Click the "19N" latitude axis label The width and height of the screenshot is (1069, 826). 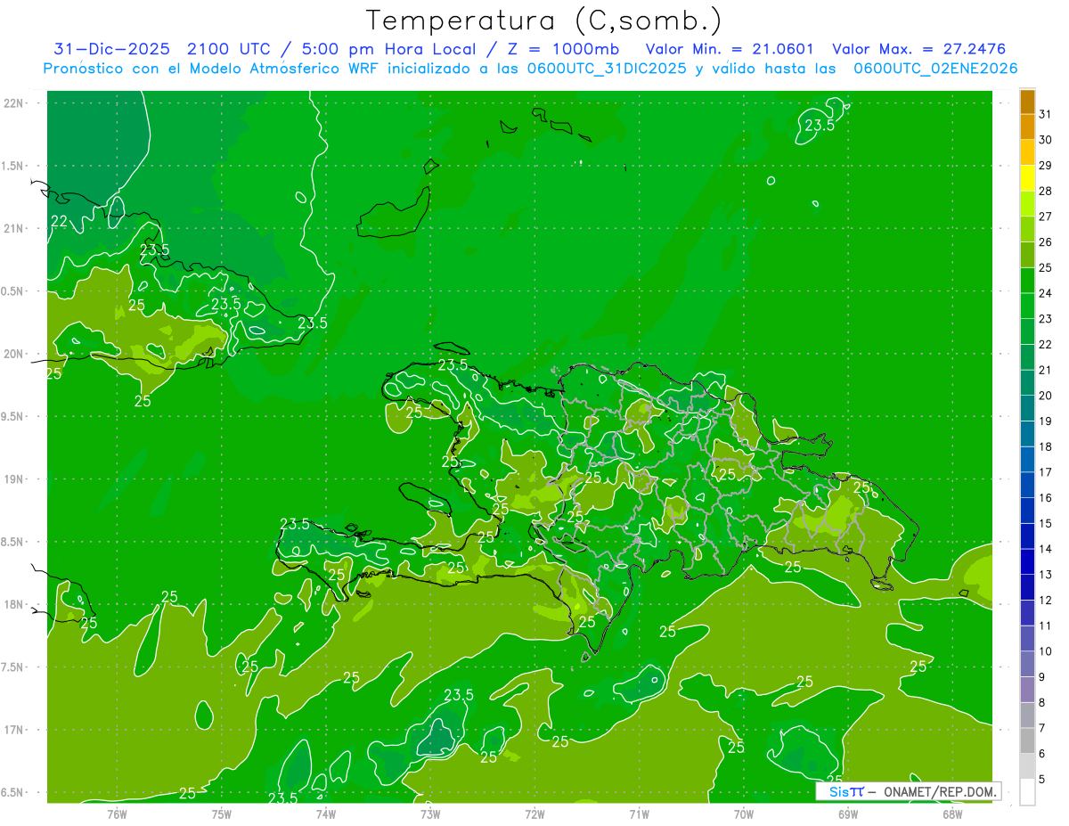(x=14, y=478)
